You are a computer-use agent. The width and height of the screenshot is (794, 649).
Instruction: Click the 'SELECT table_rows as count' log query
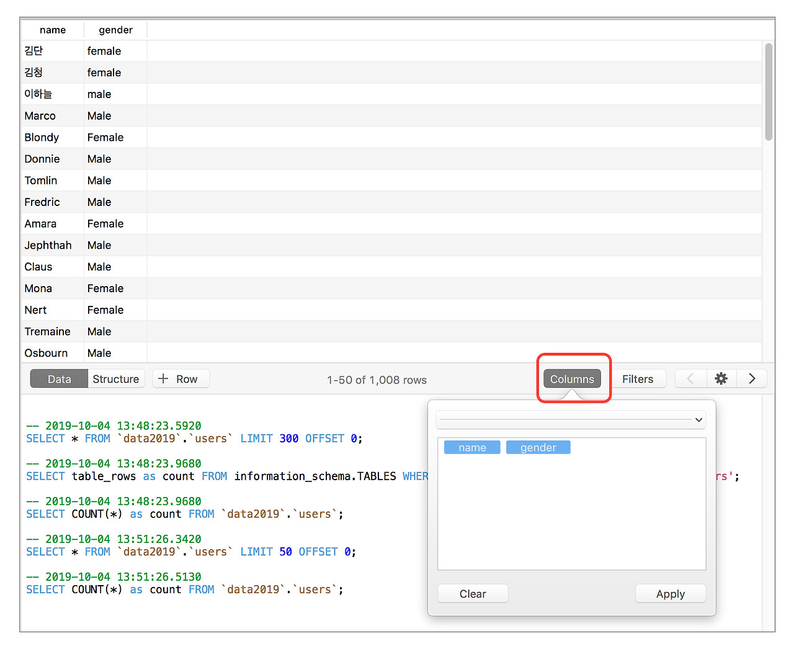click(227, 477)
